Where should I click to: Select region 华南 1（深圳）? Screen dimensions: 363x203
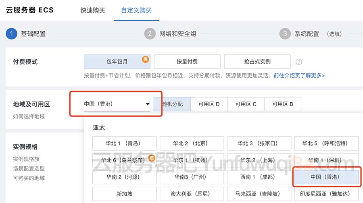326,160
